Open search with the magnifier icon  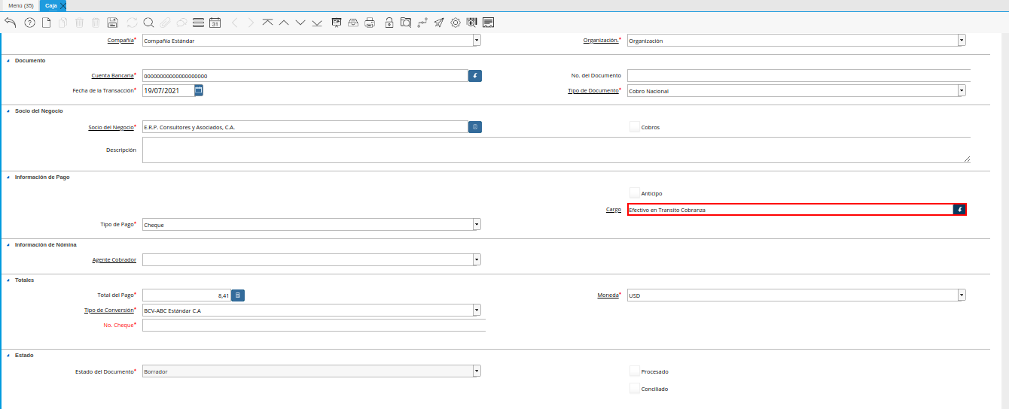[148, 23]
